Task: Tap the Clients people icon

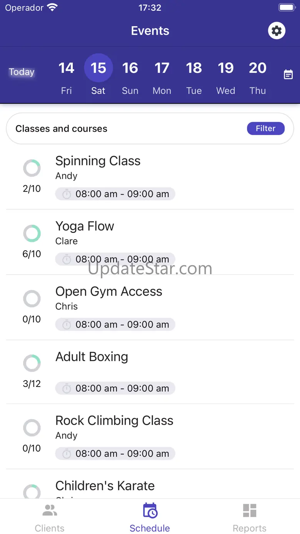Action: point(50,511)
